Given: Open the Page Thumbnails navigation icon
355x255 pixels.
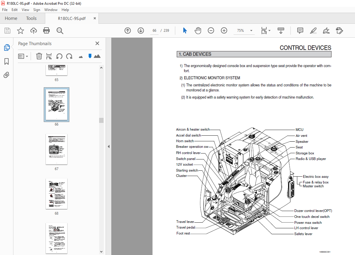Looking at the screenshot, I should [x=7, y=47].
